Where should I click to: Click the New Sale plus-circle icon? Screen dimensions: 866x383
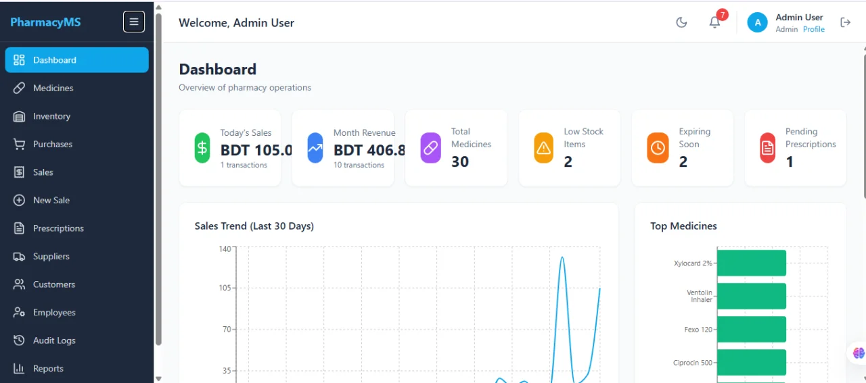19,200
